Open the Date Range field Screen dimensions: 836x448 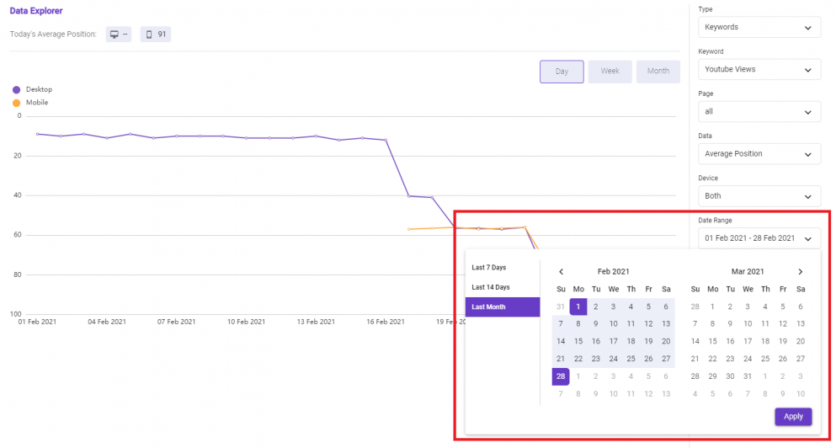[x=759, y=238]
